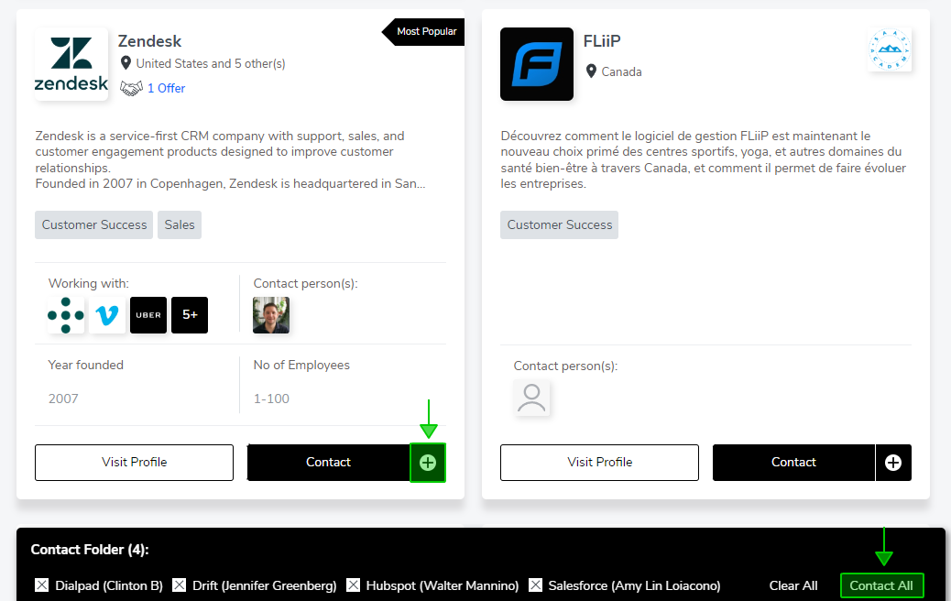The height and width of the screenshot is (601, 951).
Task: Open the FLiiP company name link
Action: (x=602, y=41)
